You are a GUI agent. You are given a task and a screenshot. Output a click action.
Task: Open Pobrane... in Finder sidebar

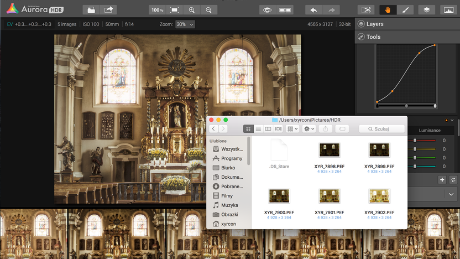pyautogui.click(x=228, y=187)
